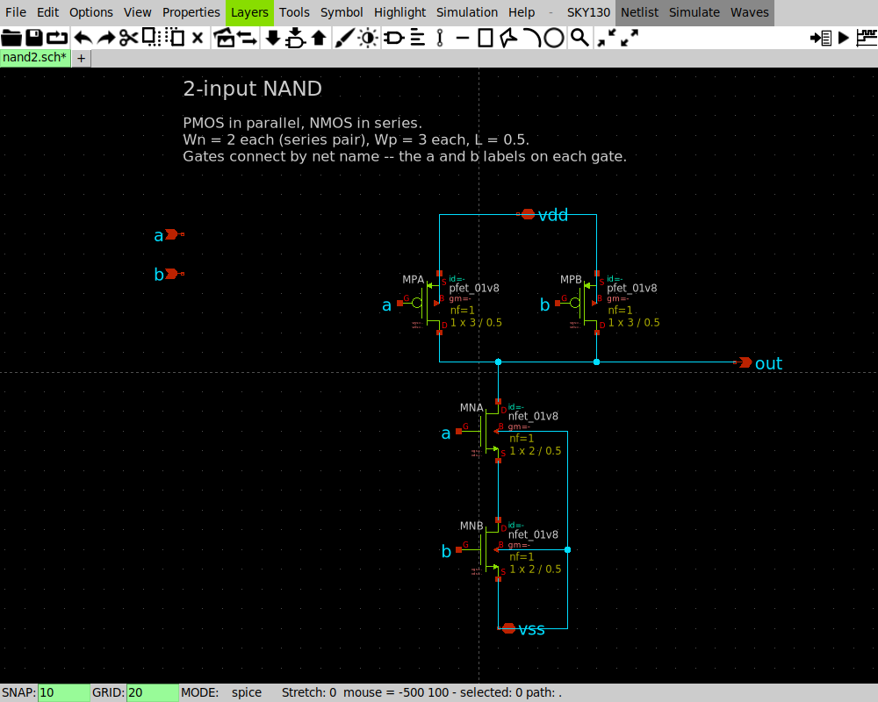Open the Layers menu
The height and width of the screenshot is (702, 878).
point(249,12)
